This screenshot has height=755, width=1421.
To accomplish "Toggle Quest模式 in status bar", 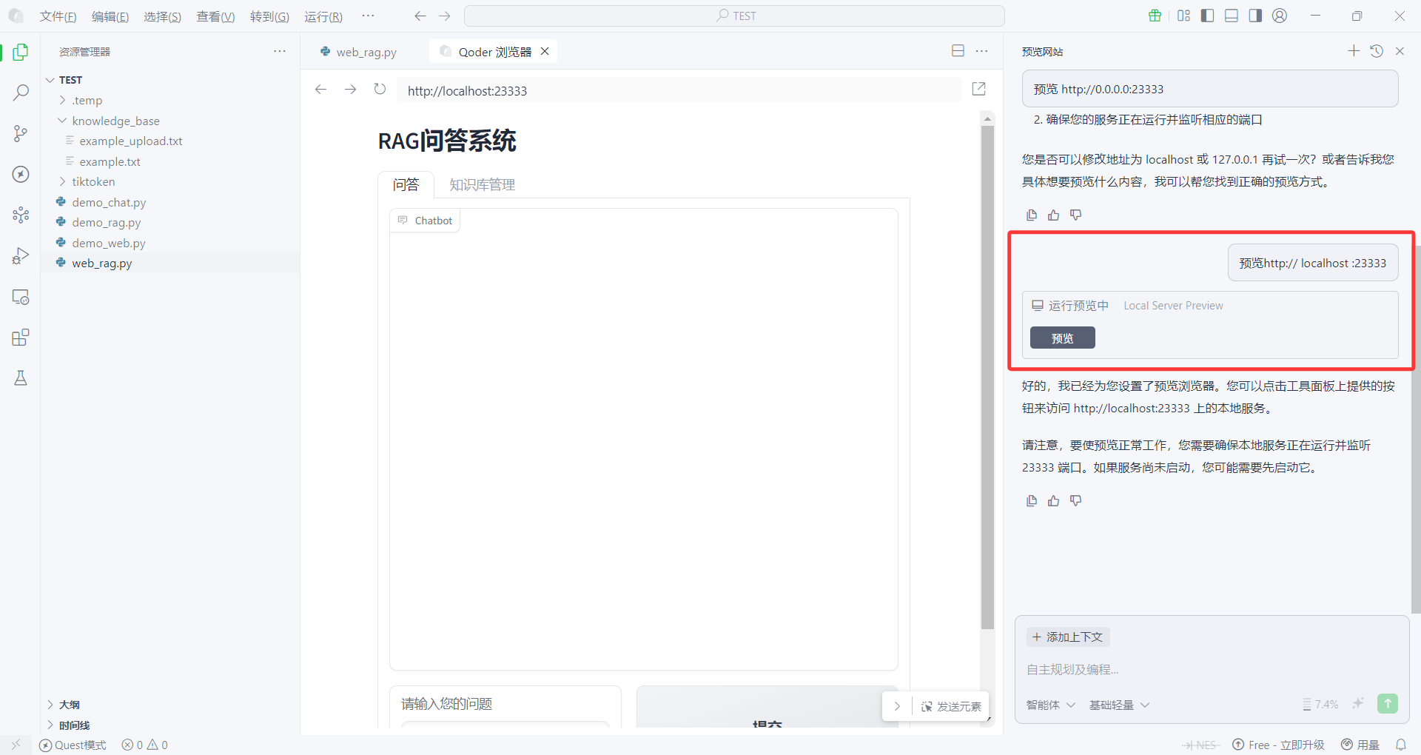I will [x=73, y=745].
